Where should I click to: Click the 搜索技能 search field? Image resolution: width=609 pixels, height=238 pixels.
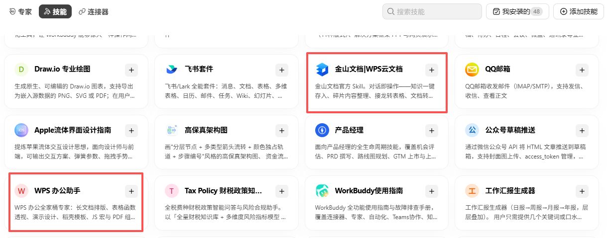click(x=432, y=11)
